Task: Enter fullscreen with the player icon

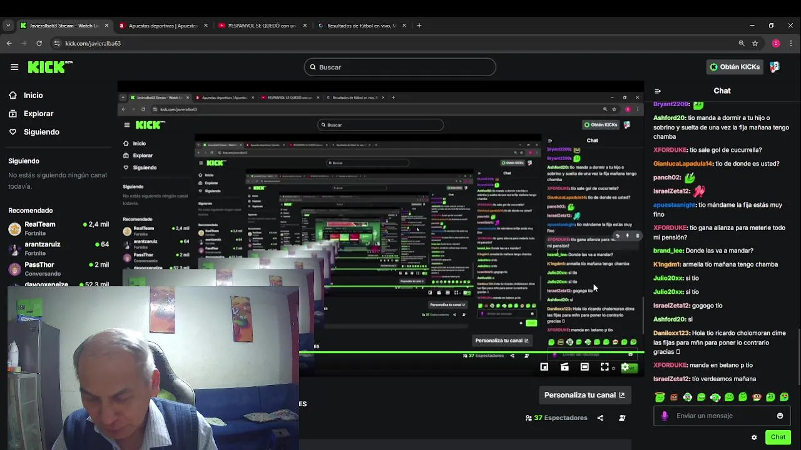Action: 605,367
